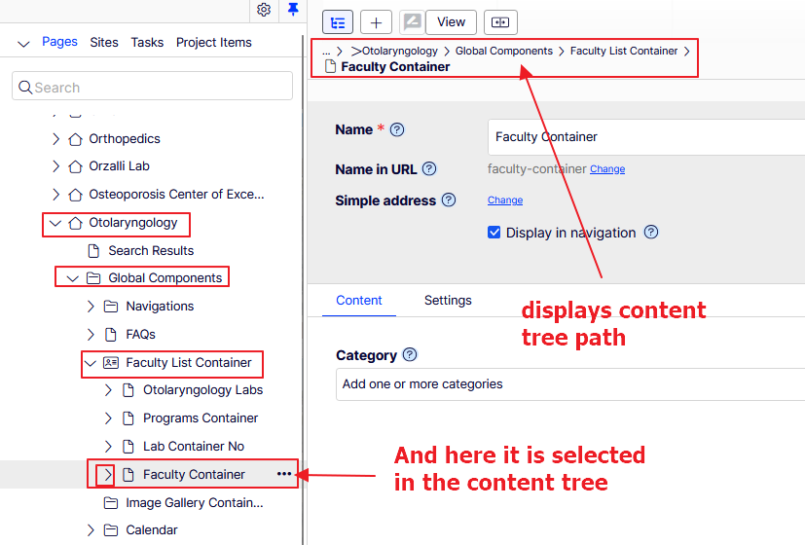This screenshot has height=545, width=805.
Task: Click help icon next to Name field
Action: coord(397,129)
